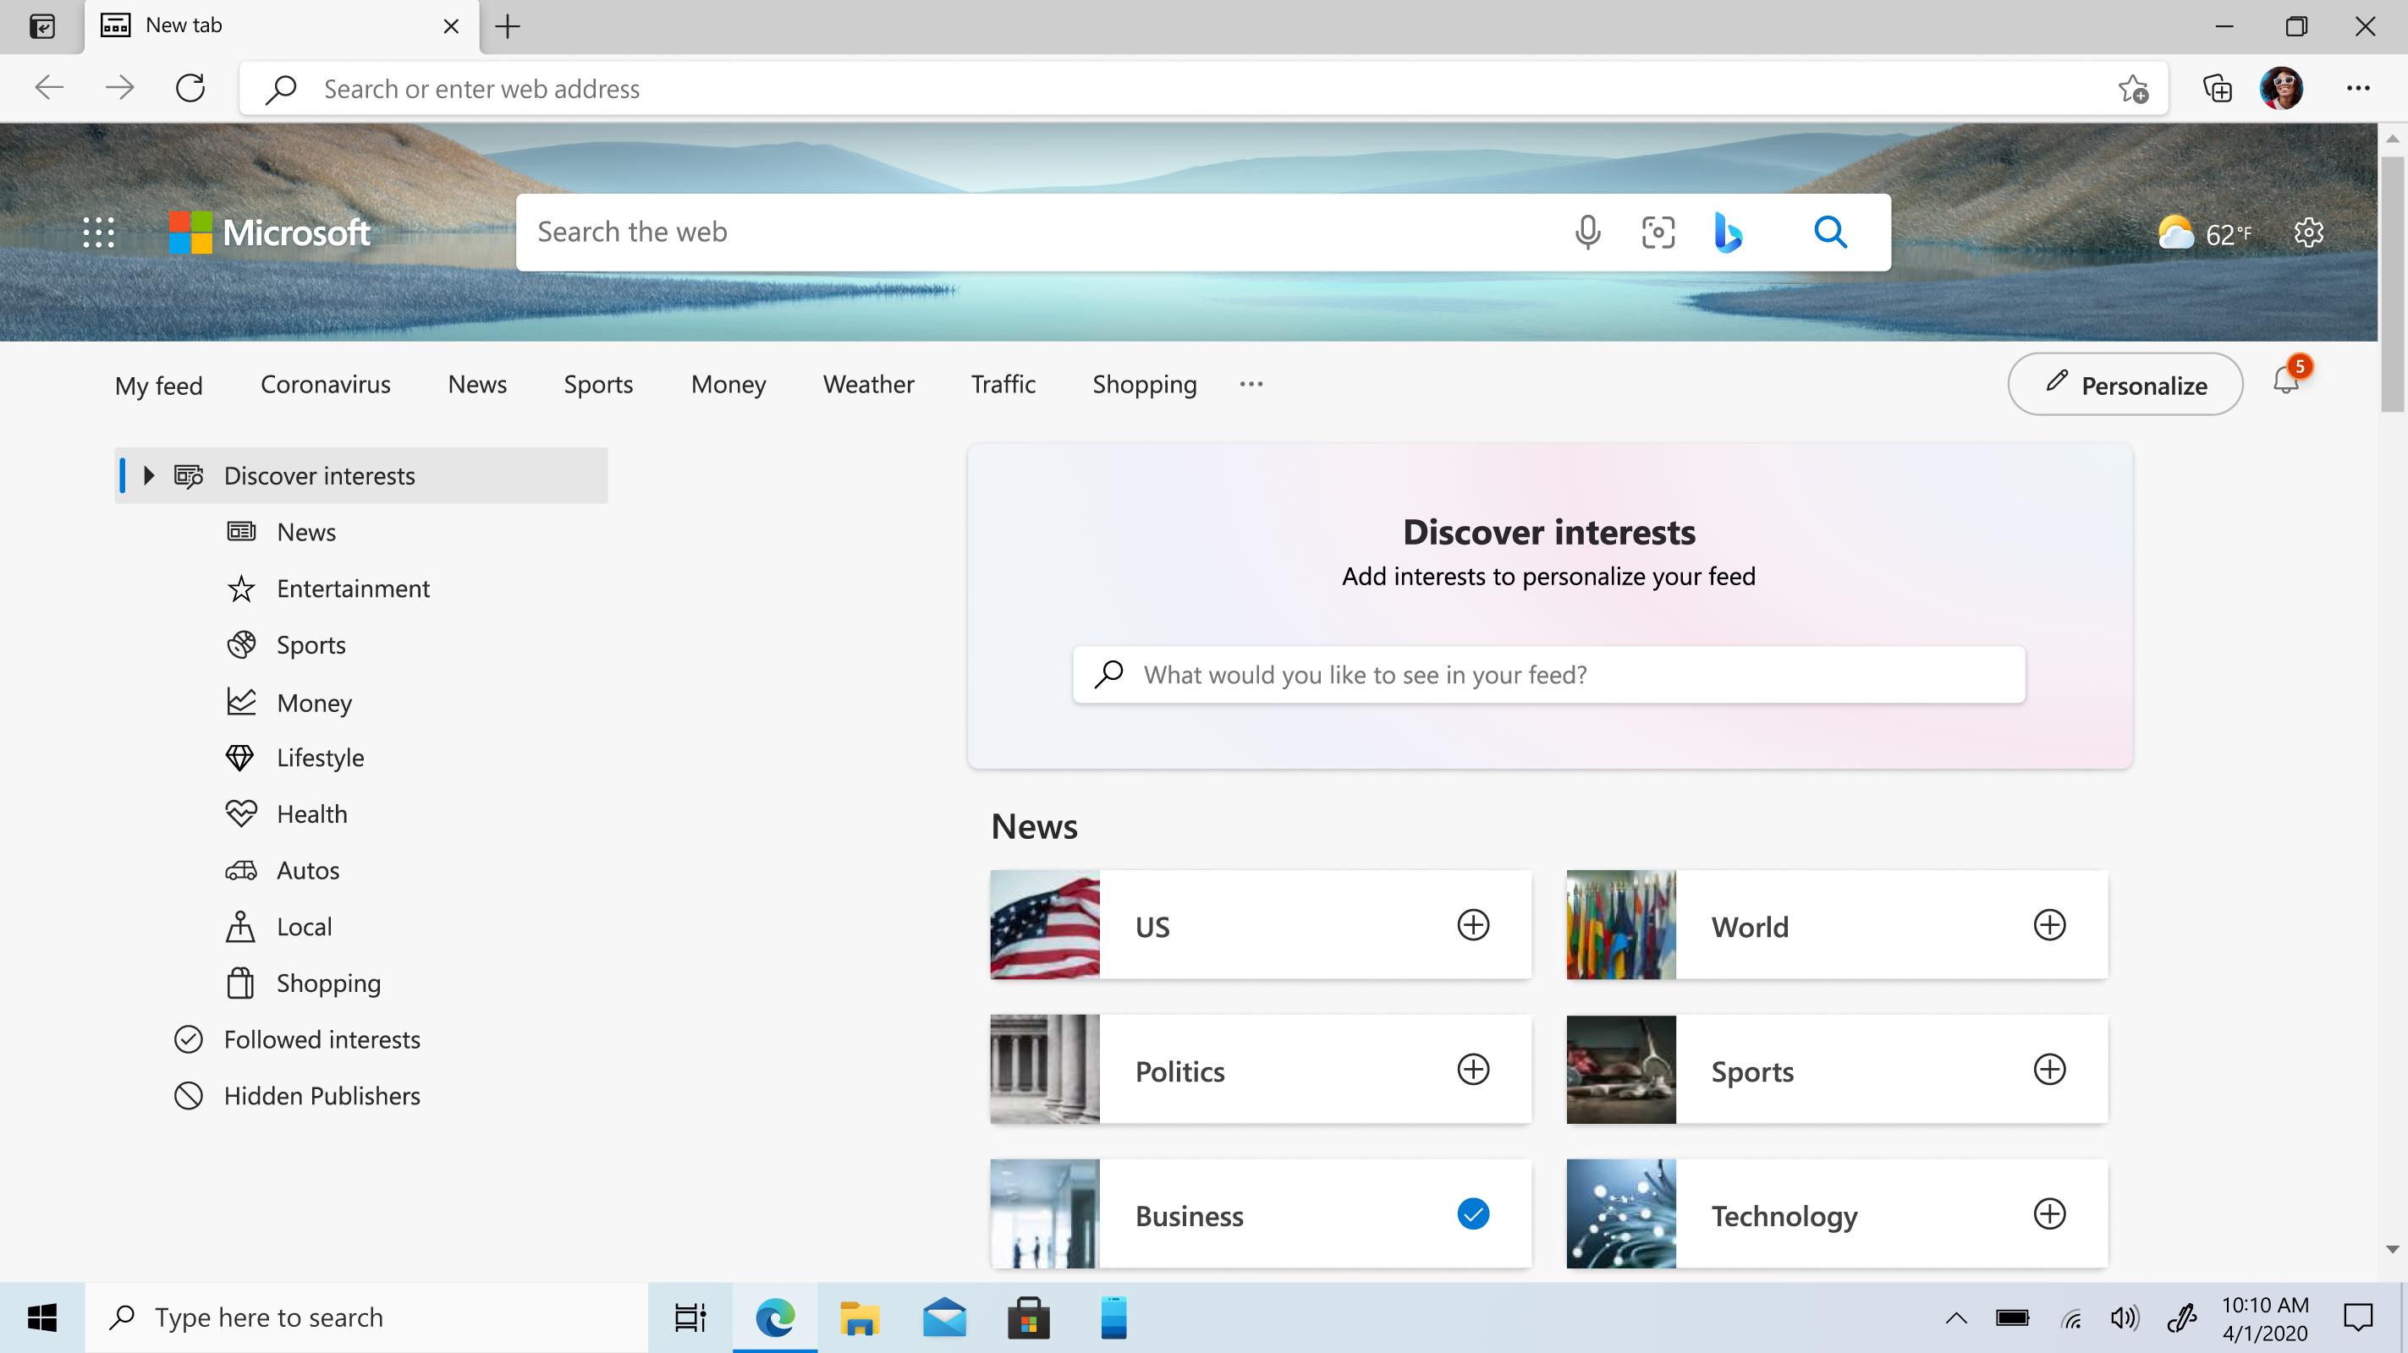This screenshot has width=2408, height=1353.
Task: Click the Bing search icon in search bar
Action: pyautogui.click(x=1727, y=232)
